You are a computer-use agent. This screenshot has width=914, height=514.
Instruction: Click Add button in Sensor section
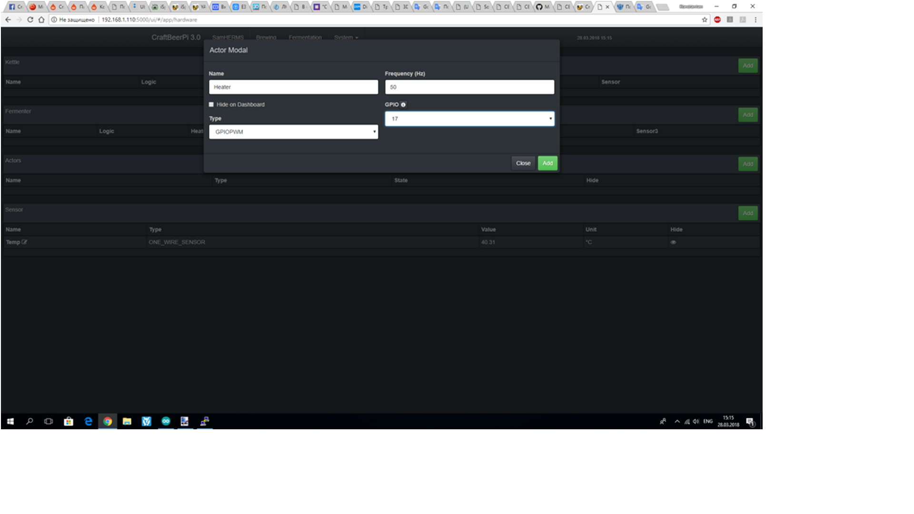pos(748,213)
